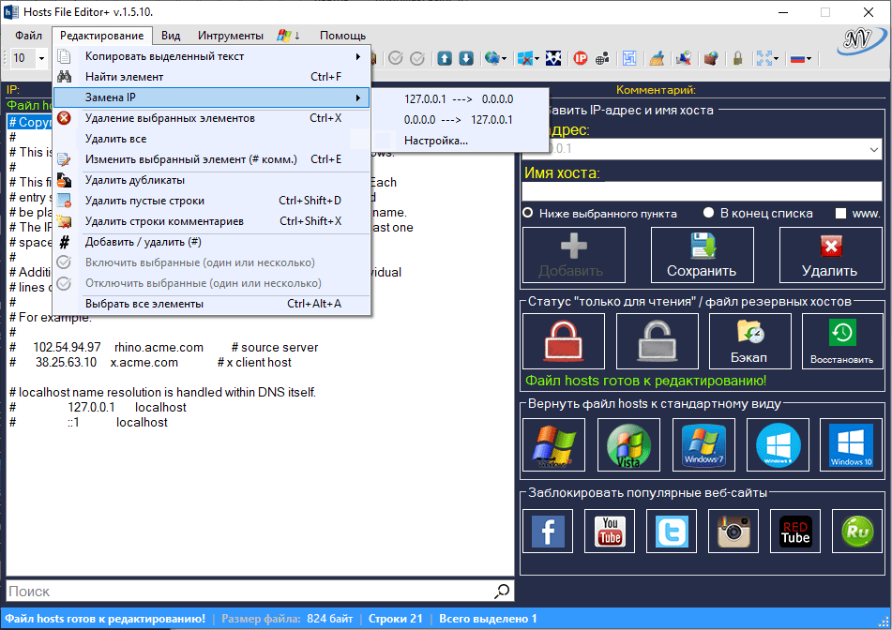
Task: Block Facebook website icon
Action: pyautogui.click(x=548, y=531)
